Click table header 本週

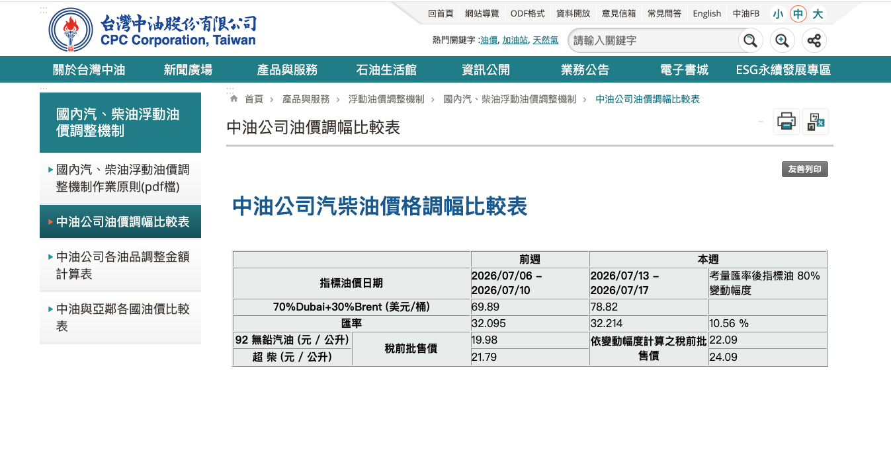708,260
